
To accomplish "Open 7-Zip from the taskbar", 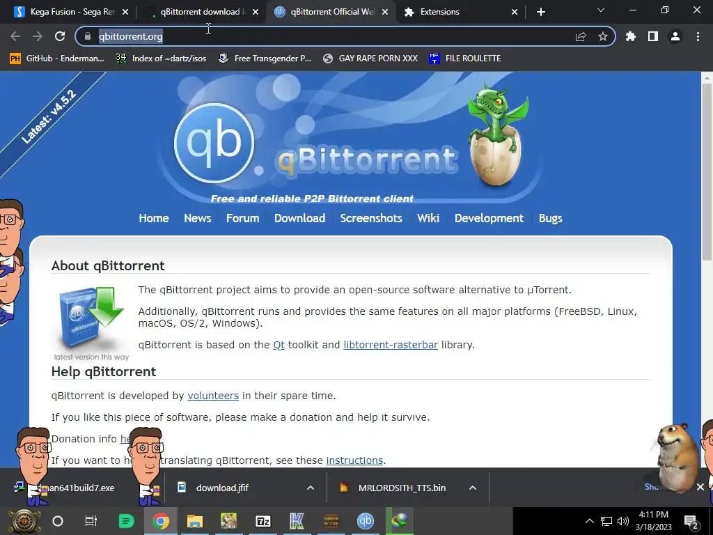I will pyautogui.click(x=263, y=521).
